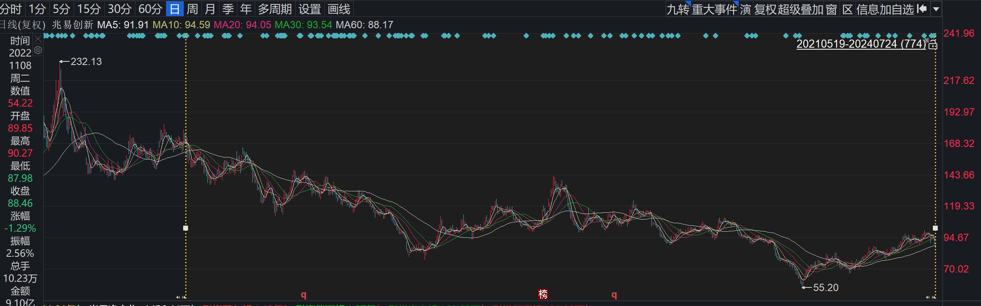This screenshot has height=306, width=981.
Task: Toggle the 信息 info panel
Action: [867, 9]
